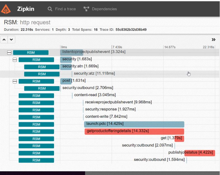Open the Zipkin home title link

(26, 9)
